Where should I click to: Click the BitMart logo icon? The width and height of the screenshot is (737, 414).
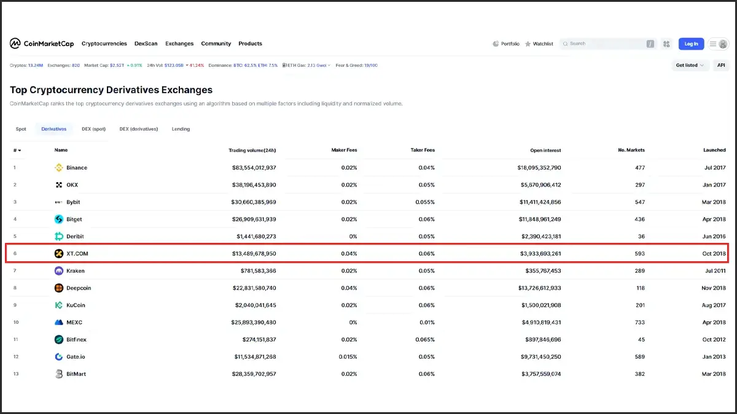point(59,374)
